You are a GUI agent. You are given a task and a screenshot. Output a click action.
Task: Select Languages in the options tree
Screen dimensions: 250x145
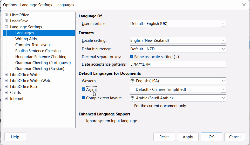pyautogui.click(x=25, y=33)
